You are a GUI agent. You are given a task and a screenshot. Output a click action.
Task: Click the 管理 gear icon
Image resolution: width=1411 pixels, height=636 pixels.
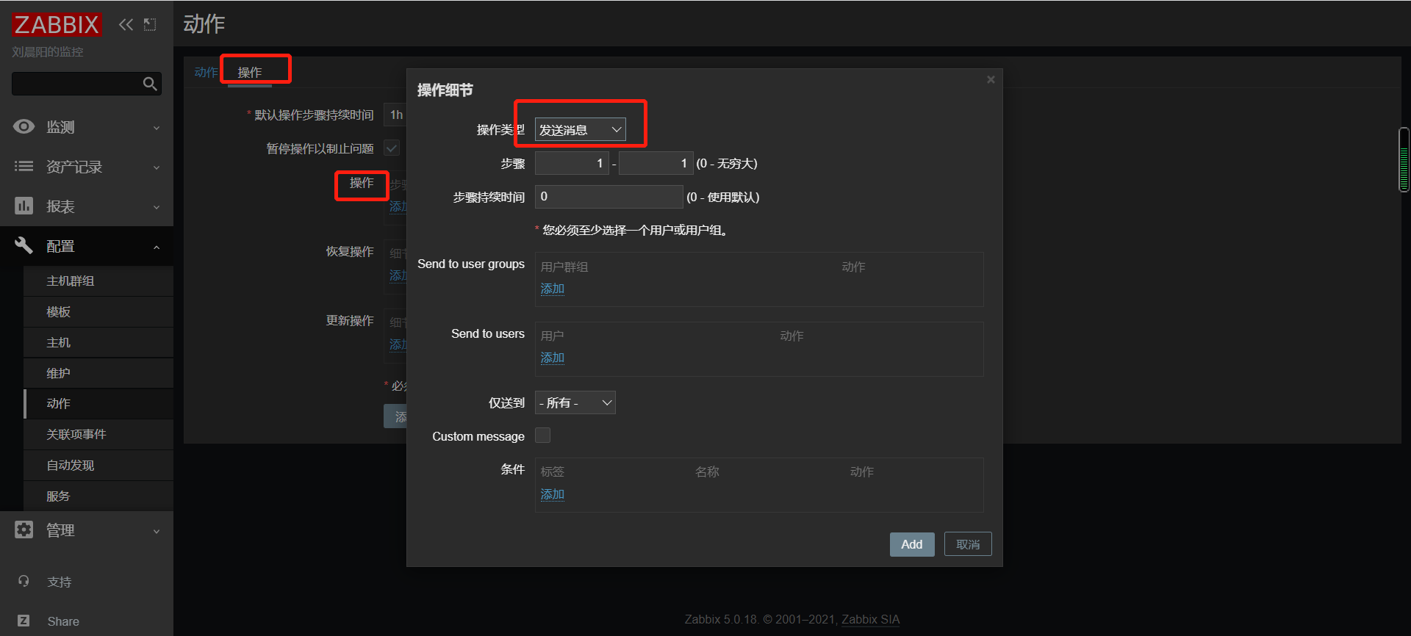[24, 530]
